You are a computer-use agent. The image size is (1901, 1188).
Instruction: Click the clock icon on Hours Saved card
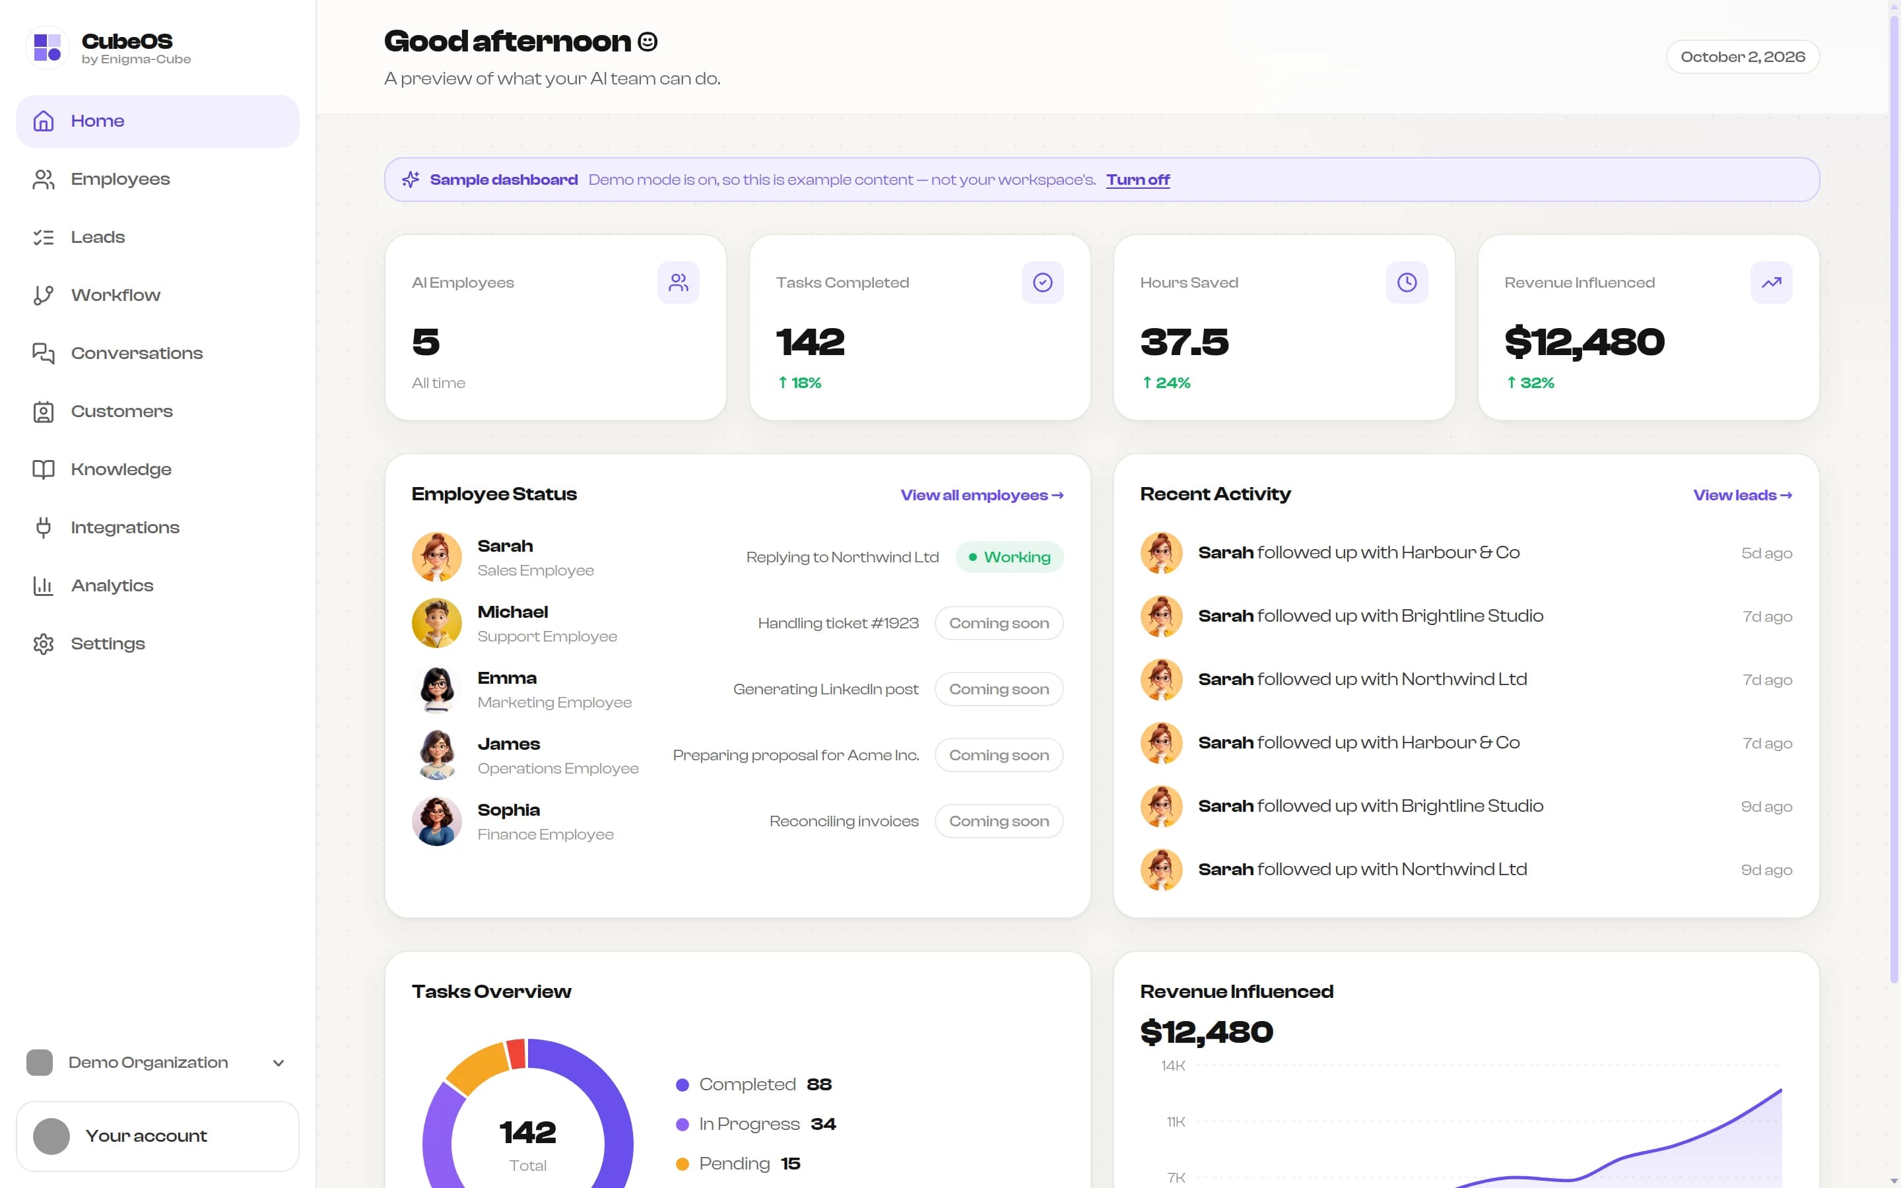click(1407, 282)
